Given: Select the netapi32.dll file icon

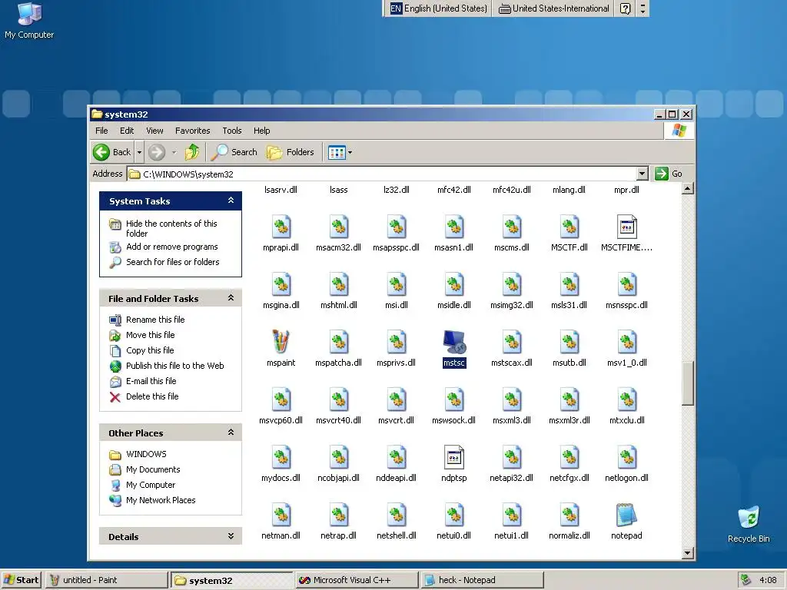Looking at the screenshot, I should [x=511, y=458].
